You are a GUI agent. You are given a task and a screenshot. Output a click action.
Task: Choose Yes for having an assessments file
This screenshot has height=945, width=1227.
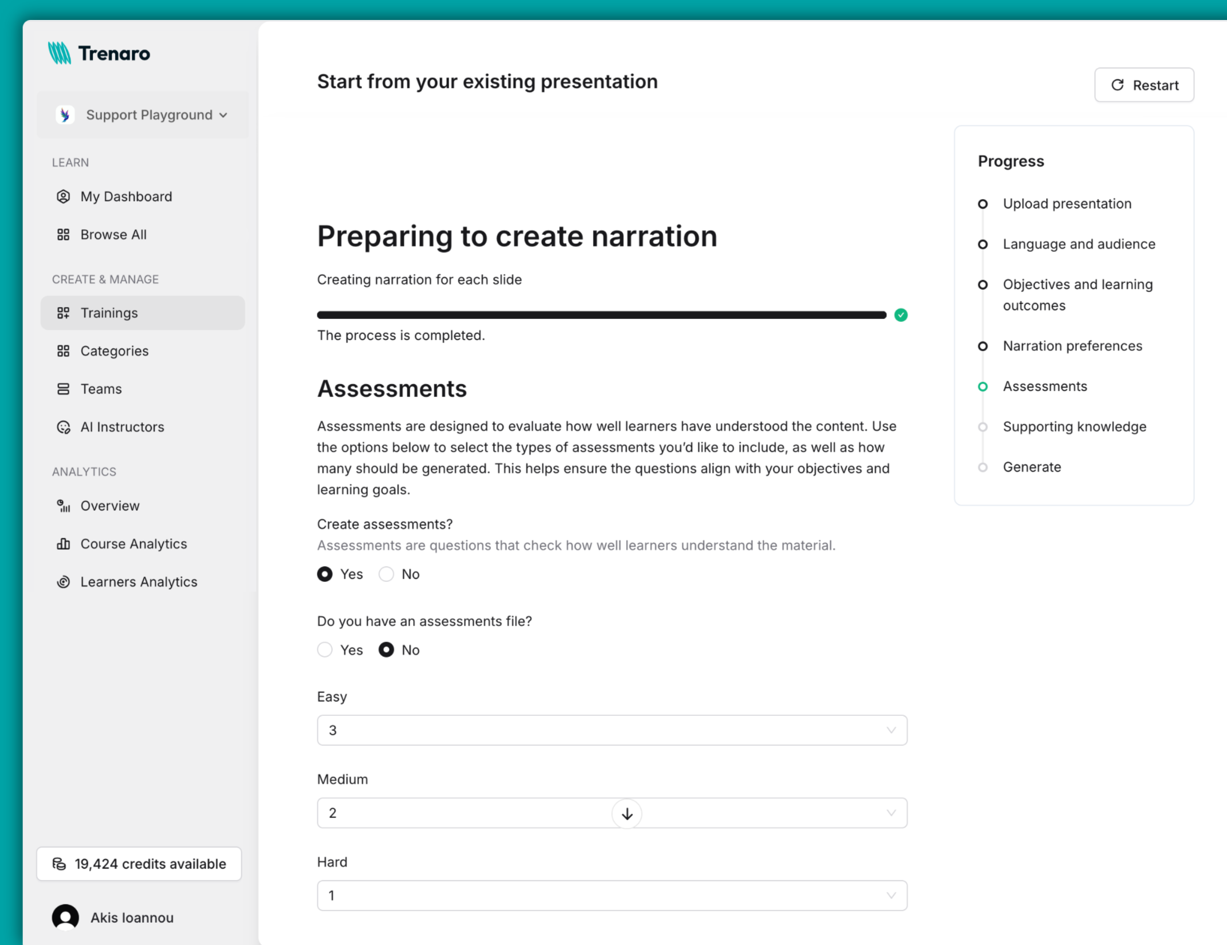[325, 649]
